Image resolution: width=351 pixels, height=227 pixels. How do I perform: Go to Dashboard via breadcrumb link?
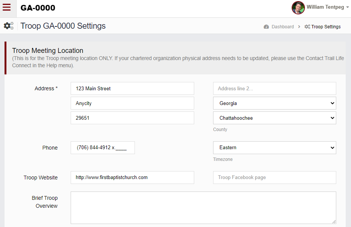(282, 27)
